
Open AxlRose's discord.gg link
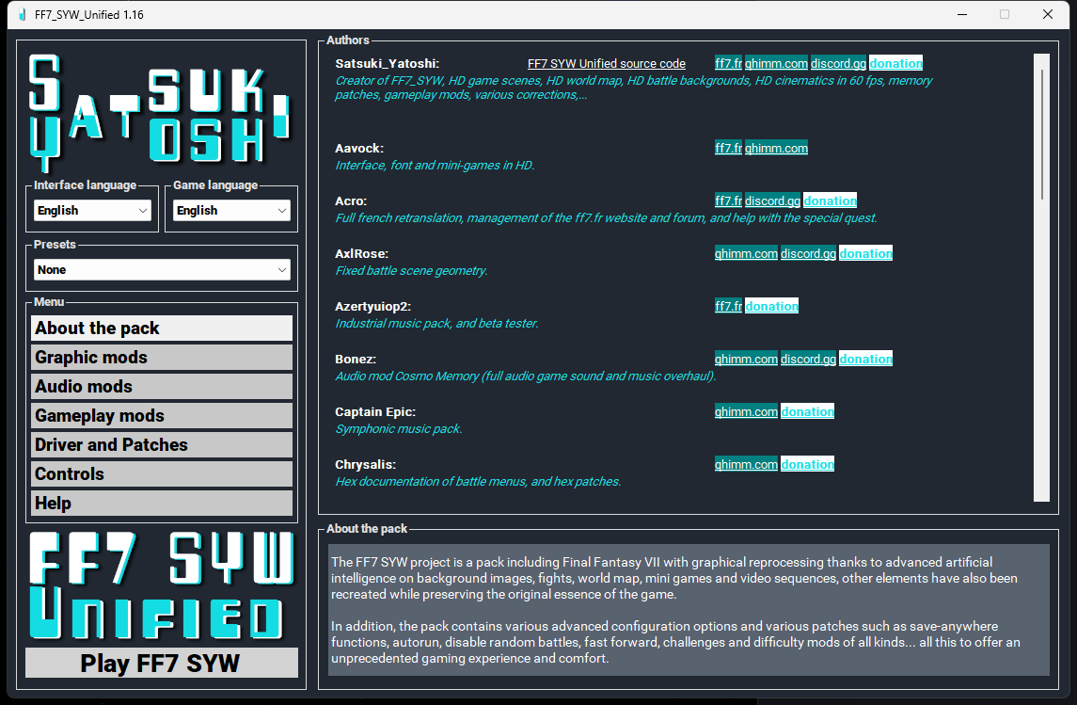(808, 253)
